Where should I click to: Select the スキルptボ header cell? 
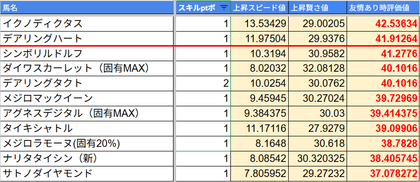click(x=203, y=8)
